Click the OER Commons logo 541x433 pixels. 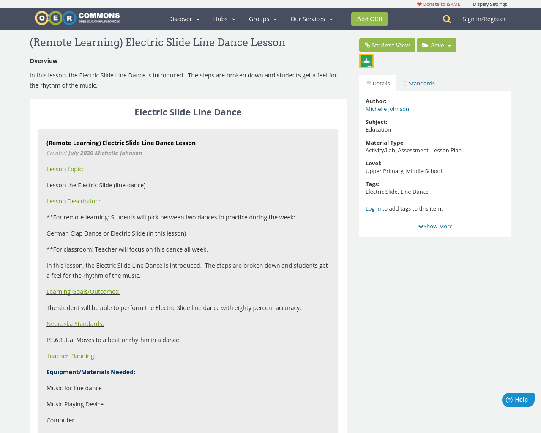(x=77, y=18)
